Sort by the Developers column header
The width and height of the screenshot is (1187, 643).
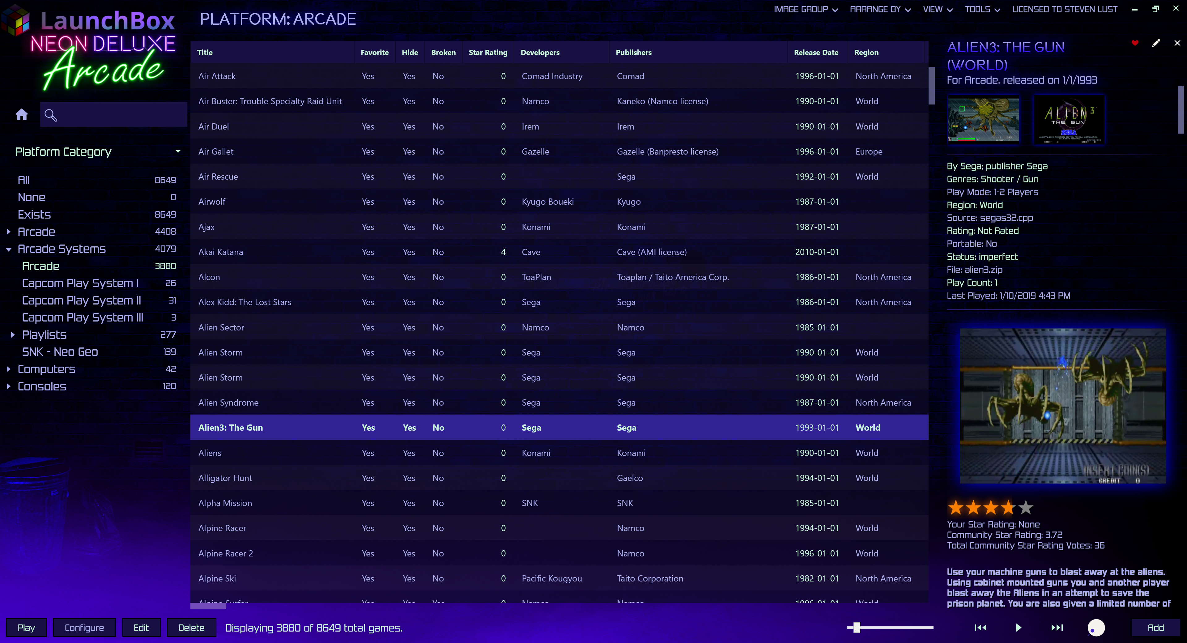pyautogui.click(x=561, y=52)
